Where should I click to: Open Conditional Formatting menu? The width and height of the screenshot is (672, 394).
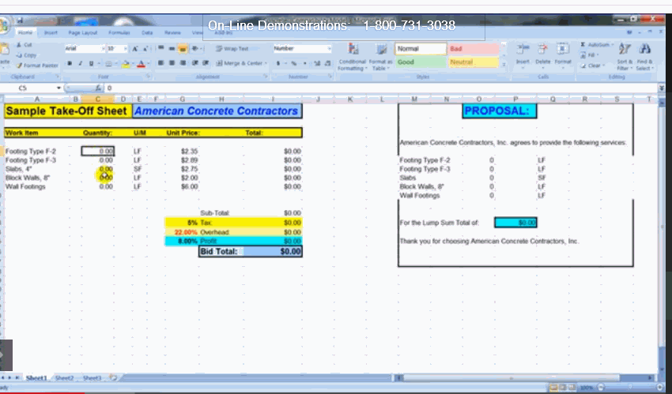(x=353, y=57)
